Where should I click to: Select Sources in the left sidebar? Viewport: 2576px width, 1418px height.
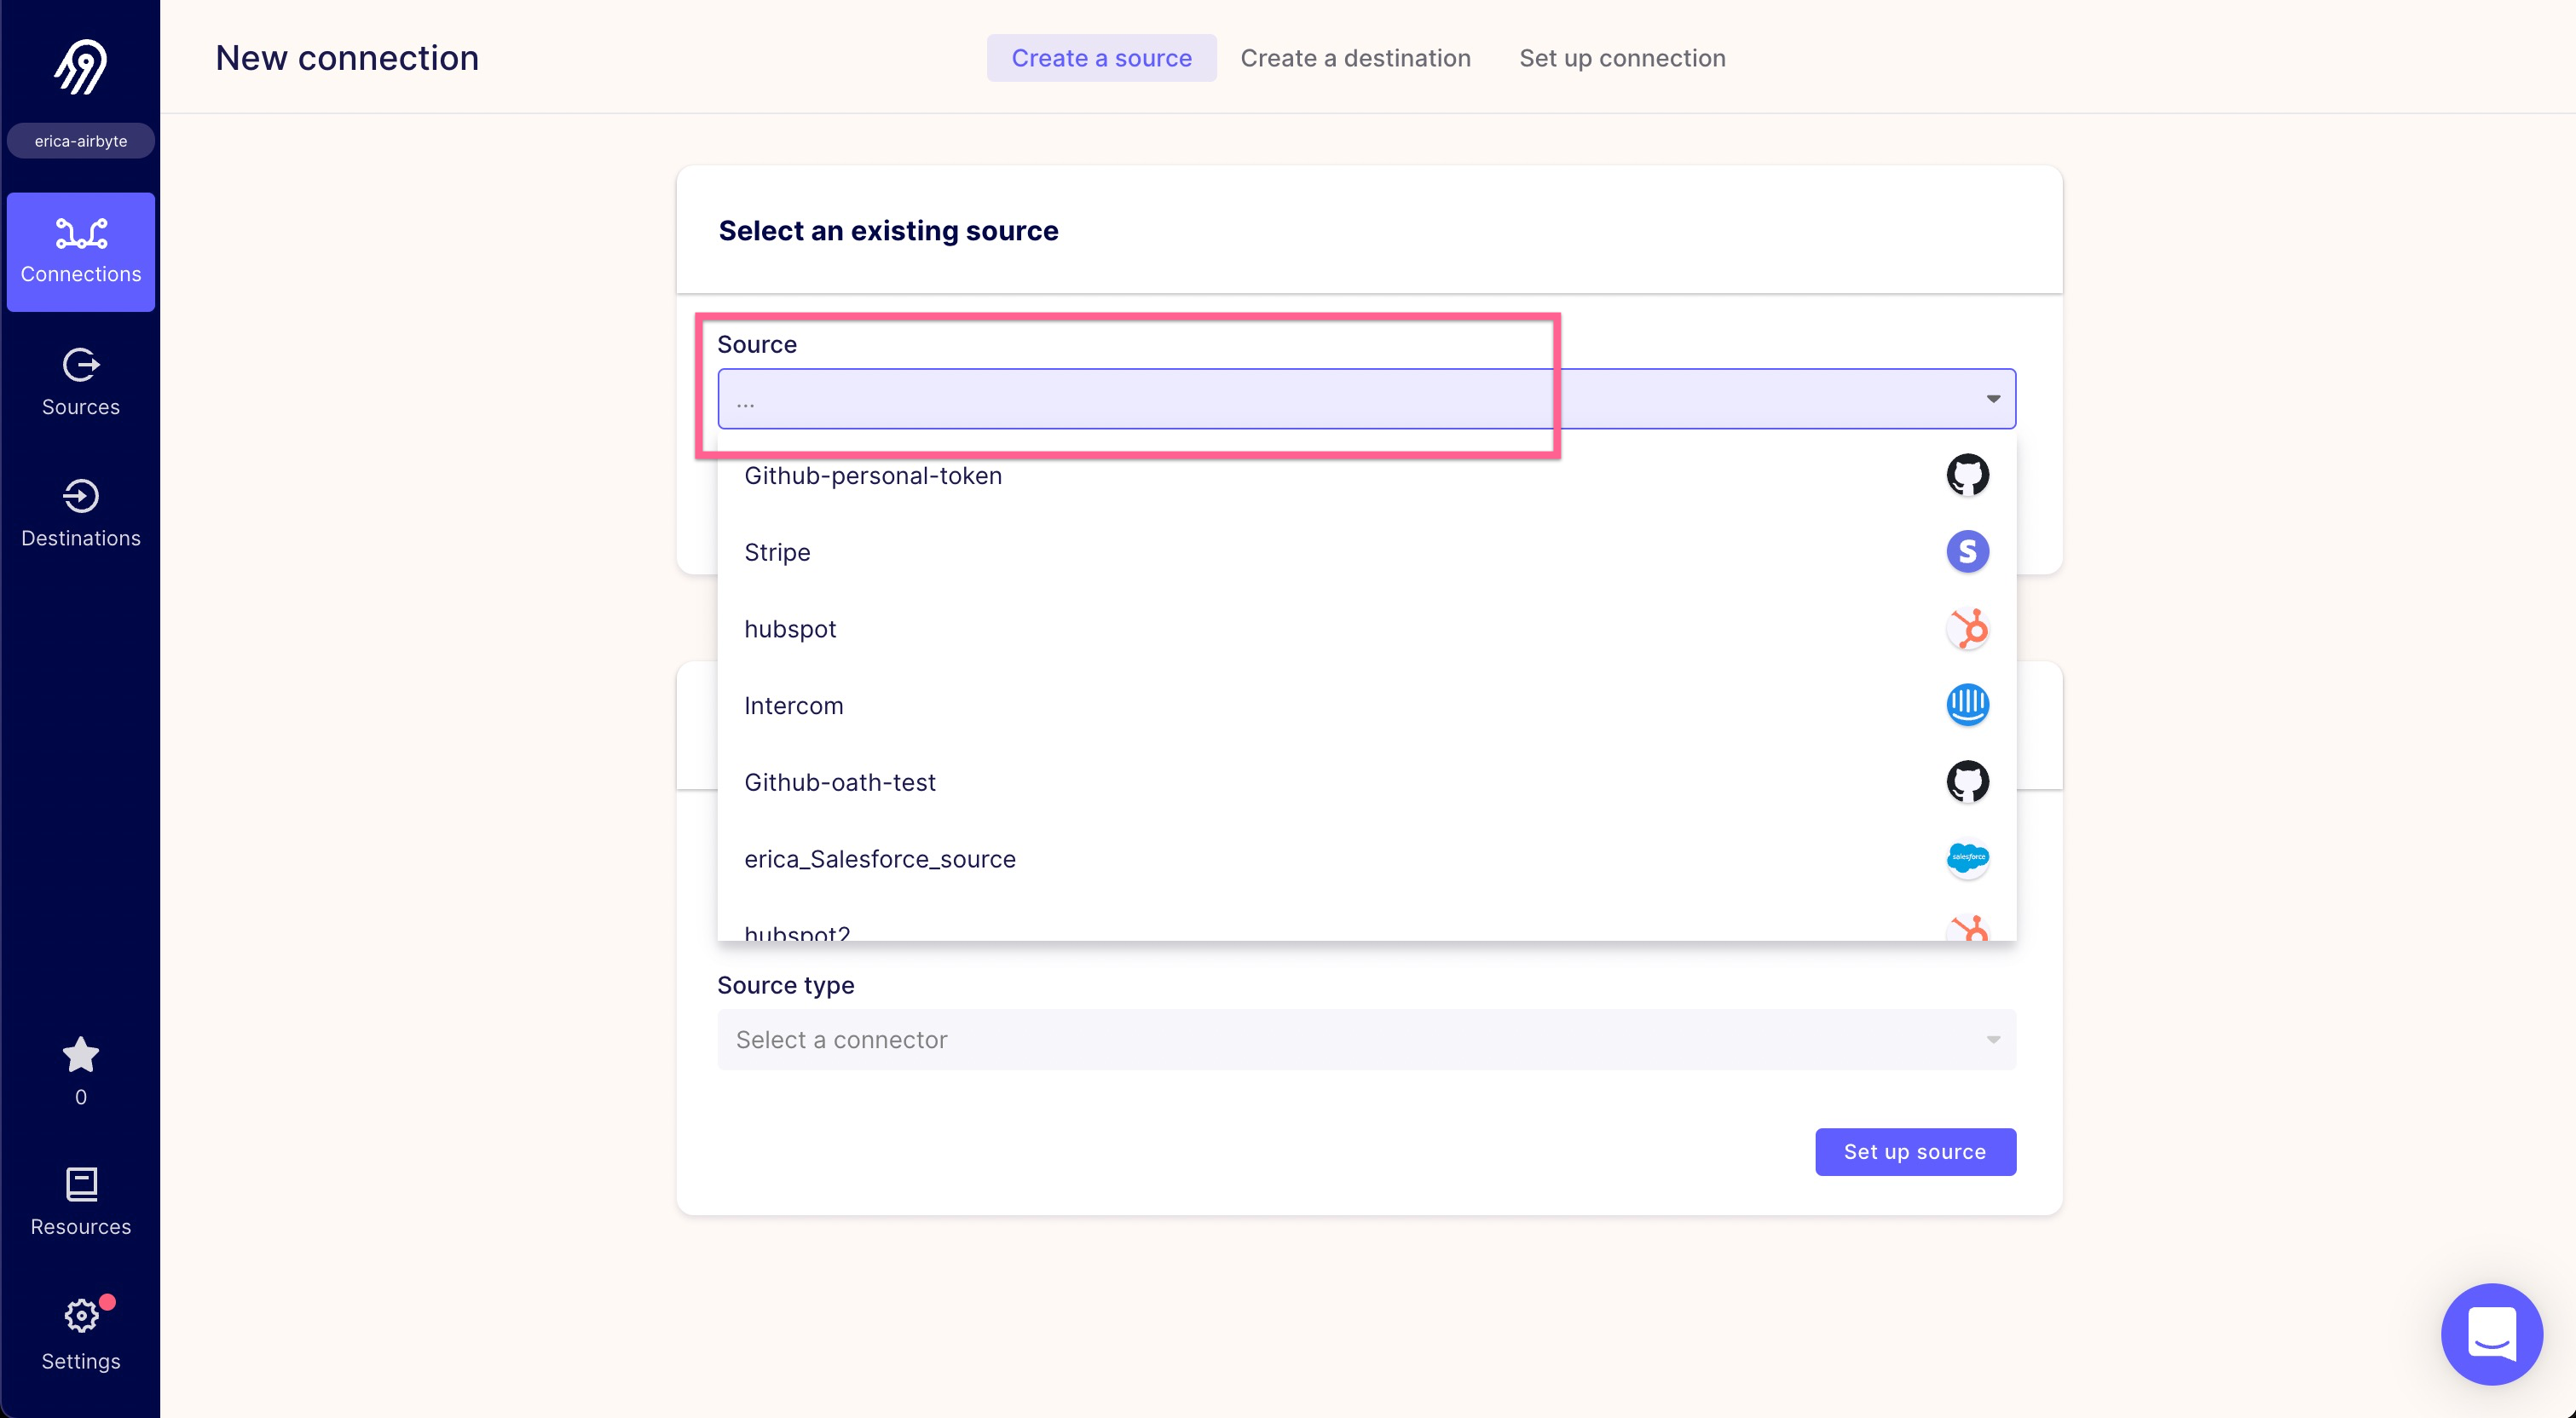(80, 383)
